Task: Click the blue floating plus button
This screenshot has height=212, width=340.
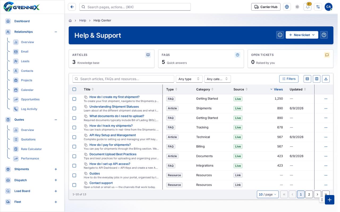Action: coord(329,200)
